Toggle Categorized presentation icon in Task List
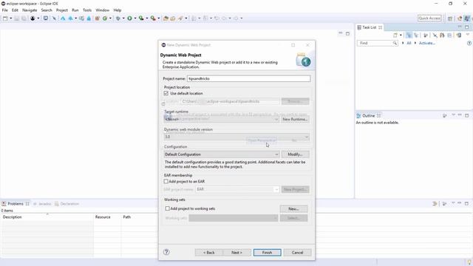 point(409,35)
